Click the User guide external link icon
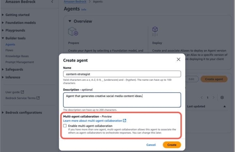The image size is (235, 152). (x=22, y=92)
